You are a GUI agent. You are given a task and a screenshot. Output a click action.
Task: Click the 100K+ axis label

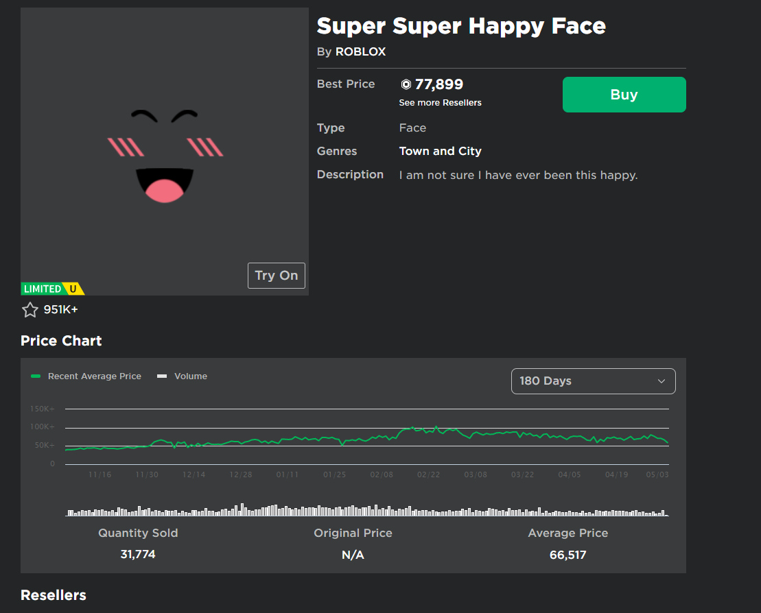point(43,426)
